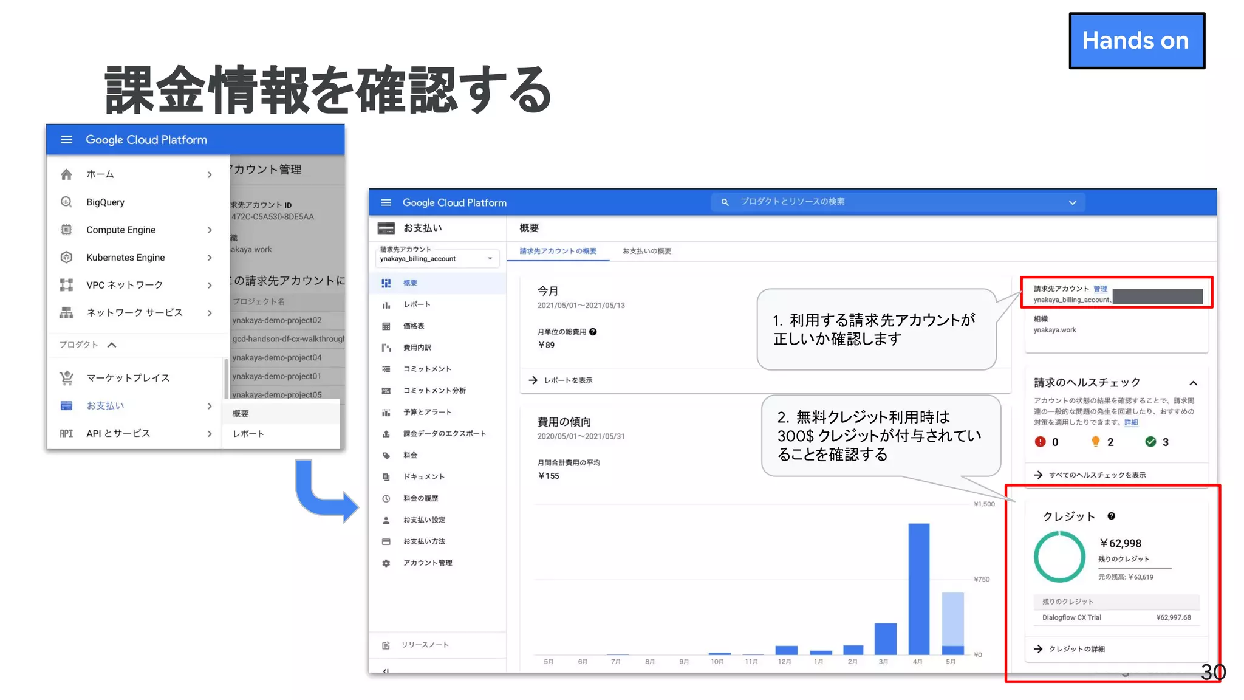The width and height of the screenshot is (1244, 700).
Task: Click the orange lightbulb health check indicator
Action: click(1095, 442)
